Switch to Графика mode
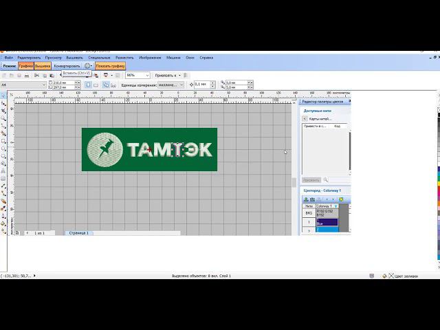This screenshot has width=440, height=330. 26,66
